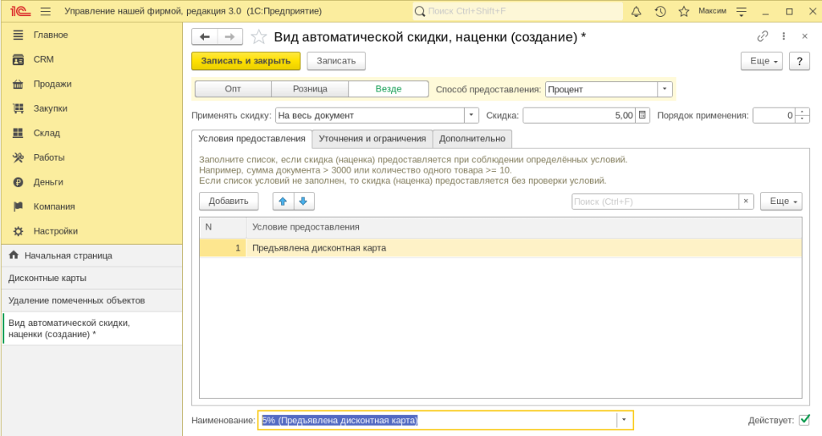The height and width of the screenshot is (436, 822).
Task: Open top Еще dropdown menu
Action: click(761, 61)
